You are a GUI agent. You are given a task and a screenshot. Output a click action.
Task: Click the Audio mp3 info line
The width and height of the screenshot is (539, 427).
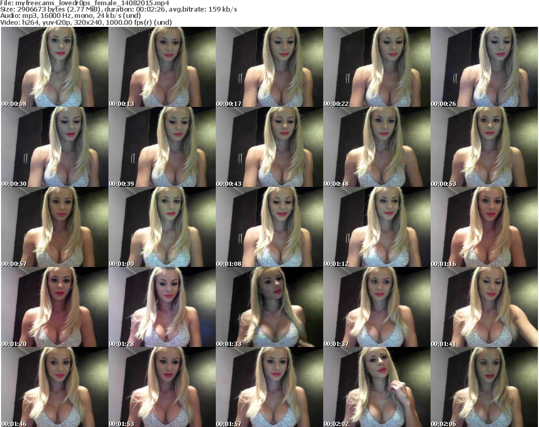point(71,16)
